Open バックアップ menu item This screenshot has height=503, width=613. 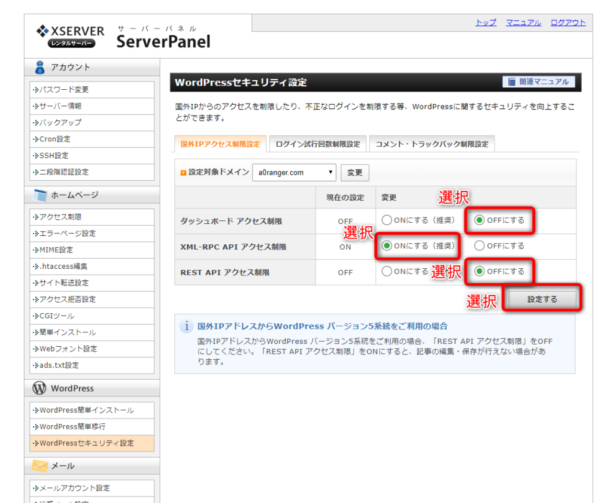[x=92, y=122]
